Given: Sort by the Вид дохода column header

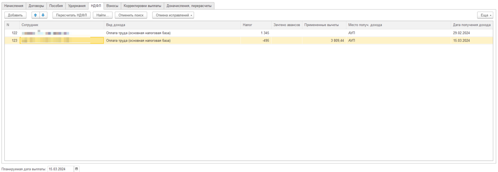Looking at the screenshot, I should tap(172, 25).
